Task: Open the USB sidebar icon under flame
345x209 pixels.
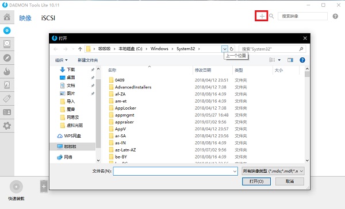Action: 7,85
